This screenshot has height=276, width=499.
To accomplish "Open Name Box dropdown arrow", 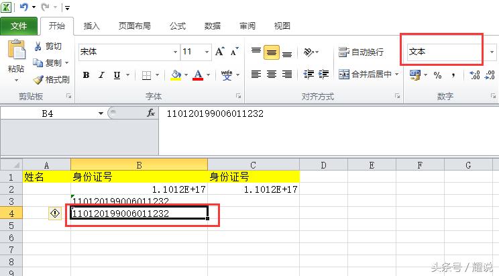I will (101, 113).
